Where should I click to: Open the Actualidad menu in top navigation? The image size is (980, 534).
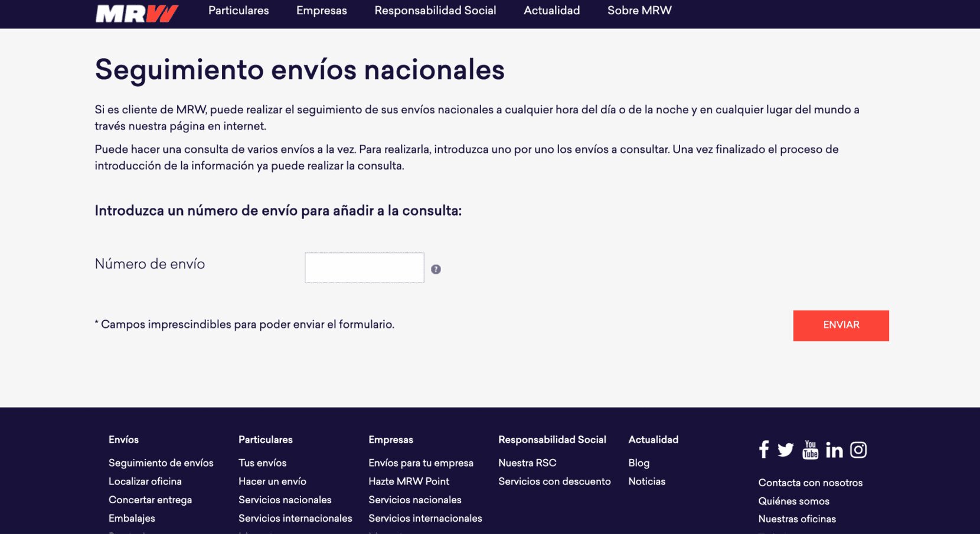(x=552, y=11)
